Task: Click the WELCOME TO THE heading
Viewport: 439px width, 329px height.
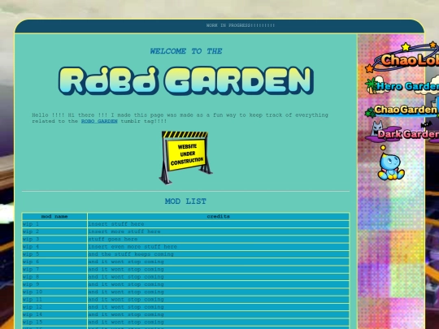Action: tap(186, 51)
